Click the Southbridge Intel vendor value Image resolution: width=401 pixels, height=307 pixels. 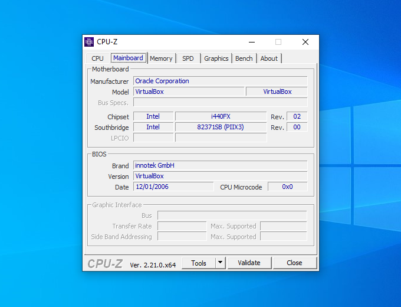[153, 127]
